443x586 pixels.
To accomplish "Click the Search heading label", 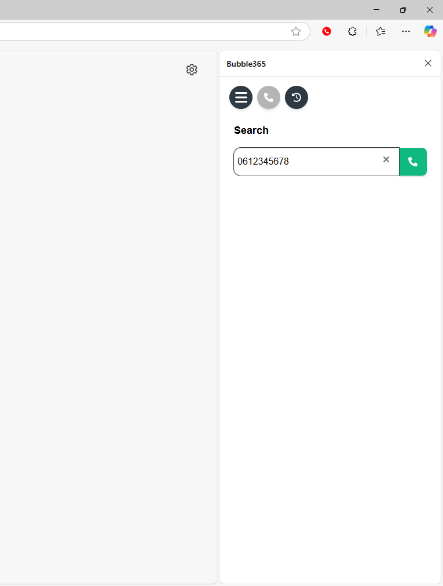I will 251,130.
